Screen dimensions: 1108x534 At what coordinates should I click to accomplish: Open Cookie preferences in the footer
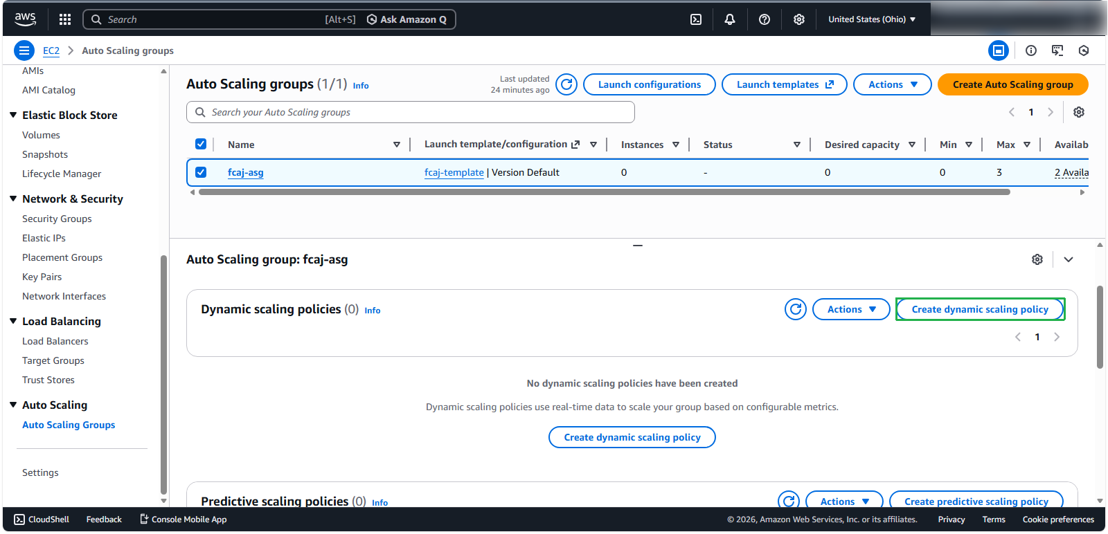[1058, 519]
